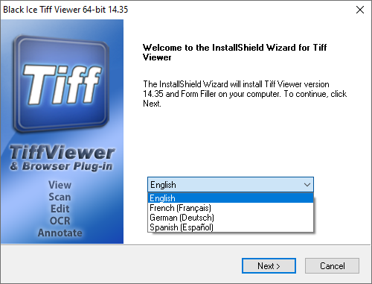The image size is (372, 284).
Task: Click the large Tiff logo icon
Action: pos(61,84)
